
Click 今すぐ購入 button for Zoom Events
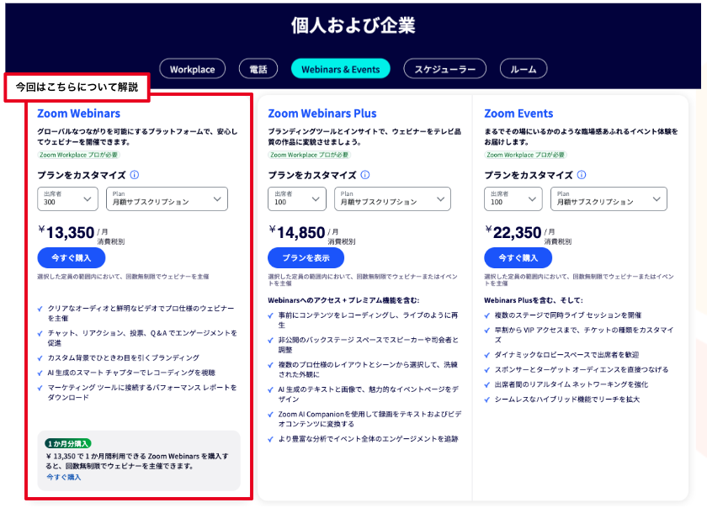tap(518, 257)
